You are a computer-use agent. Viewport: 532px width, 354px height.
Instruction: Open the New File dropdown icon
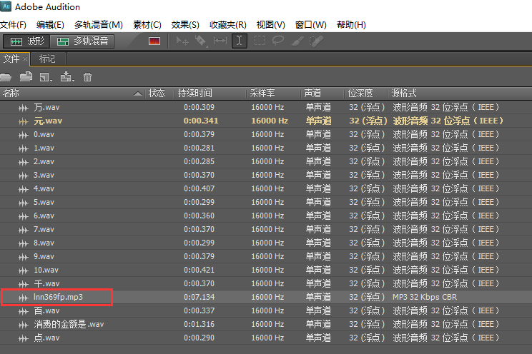tap(46, 77)
